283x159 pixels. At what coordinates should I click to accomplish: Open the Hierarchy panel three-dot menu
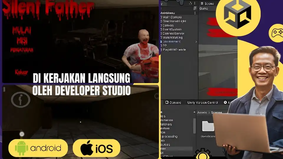click(x=195, y=3)
